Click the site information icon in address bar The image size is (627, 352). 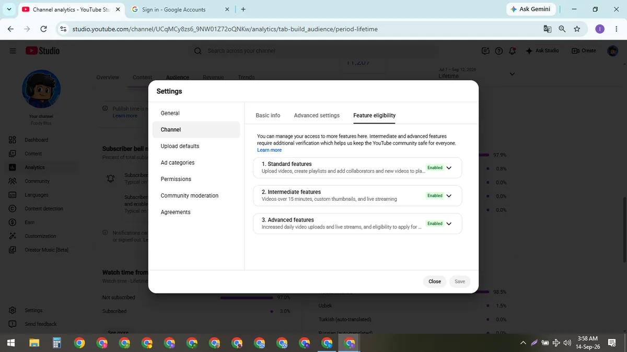coord(63,29)
